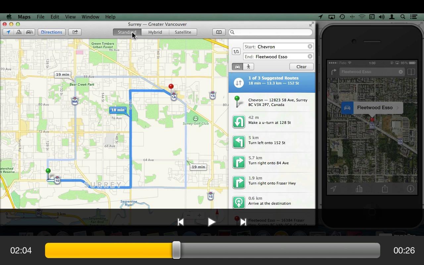The height and width of the screenshot is (265, 424).
Task: Click the green start pin on map
Action: pos(48,172)
